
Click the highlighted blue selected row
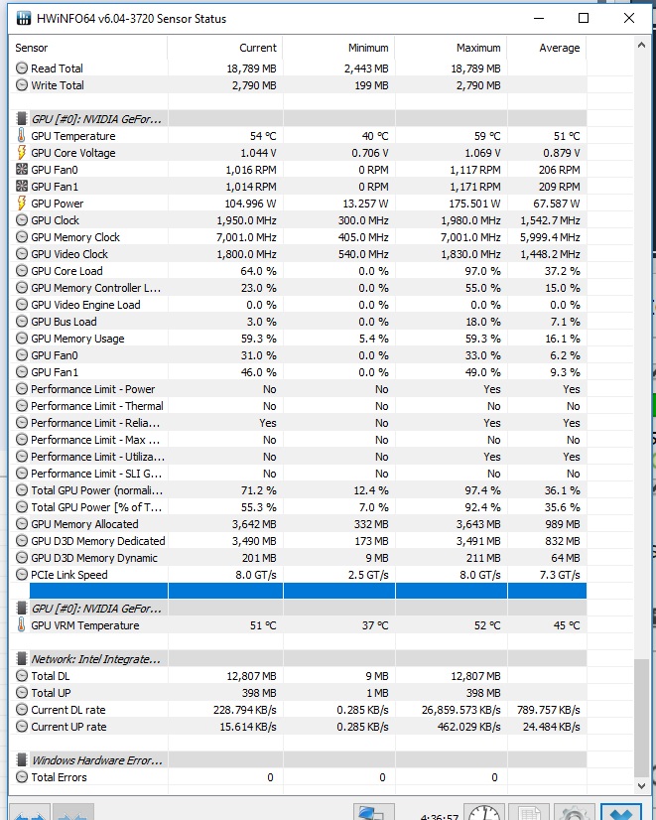click(308, 591)
